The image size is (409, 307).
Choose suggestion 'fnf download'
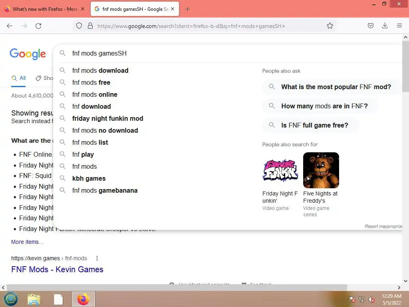click(x=91, y=106)
